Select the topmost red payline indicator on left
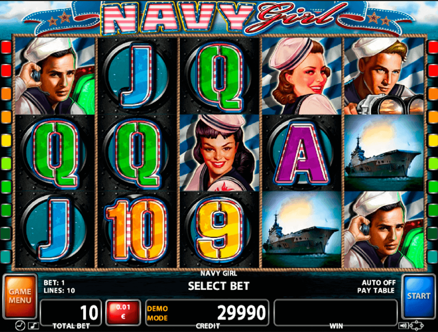Viewport: 438px width, 332px height. pyautogui.click(x=6, y=47)
